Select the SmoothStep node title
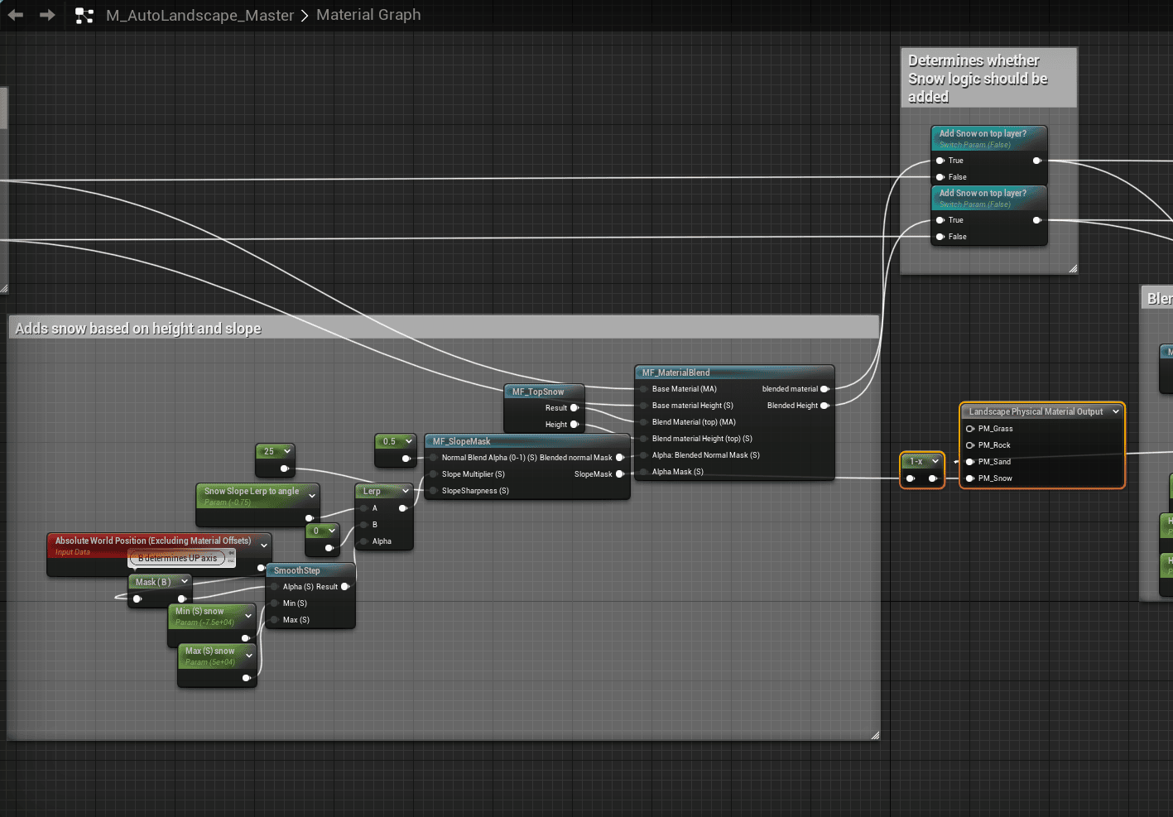 [x=297, y=570]
